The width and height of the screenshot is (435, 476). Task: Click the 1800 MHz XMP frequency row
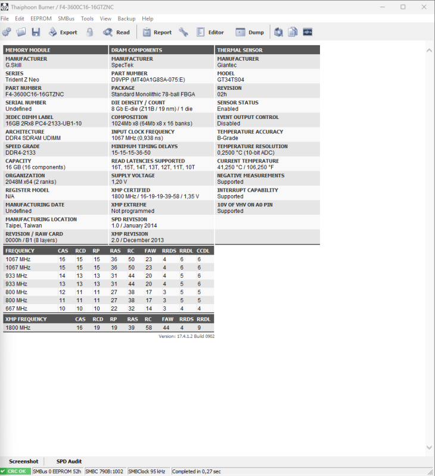click(x=108, y=328)
